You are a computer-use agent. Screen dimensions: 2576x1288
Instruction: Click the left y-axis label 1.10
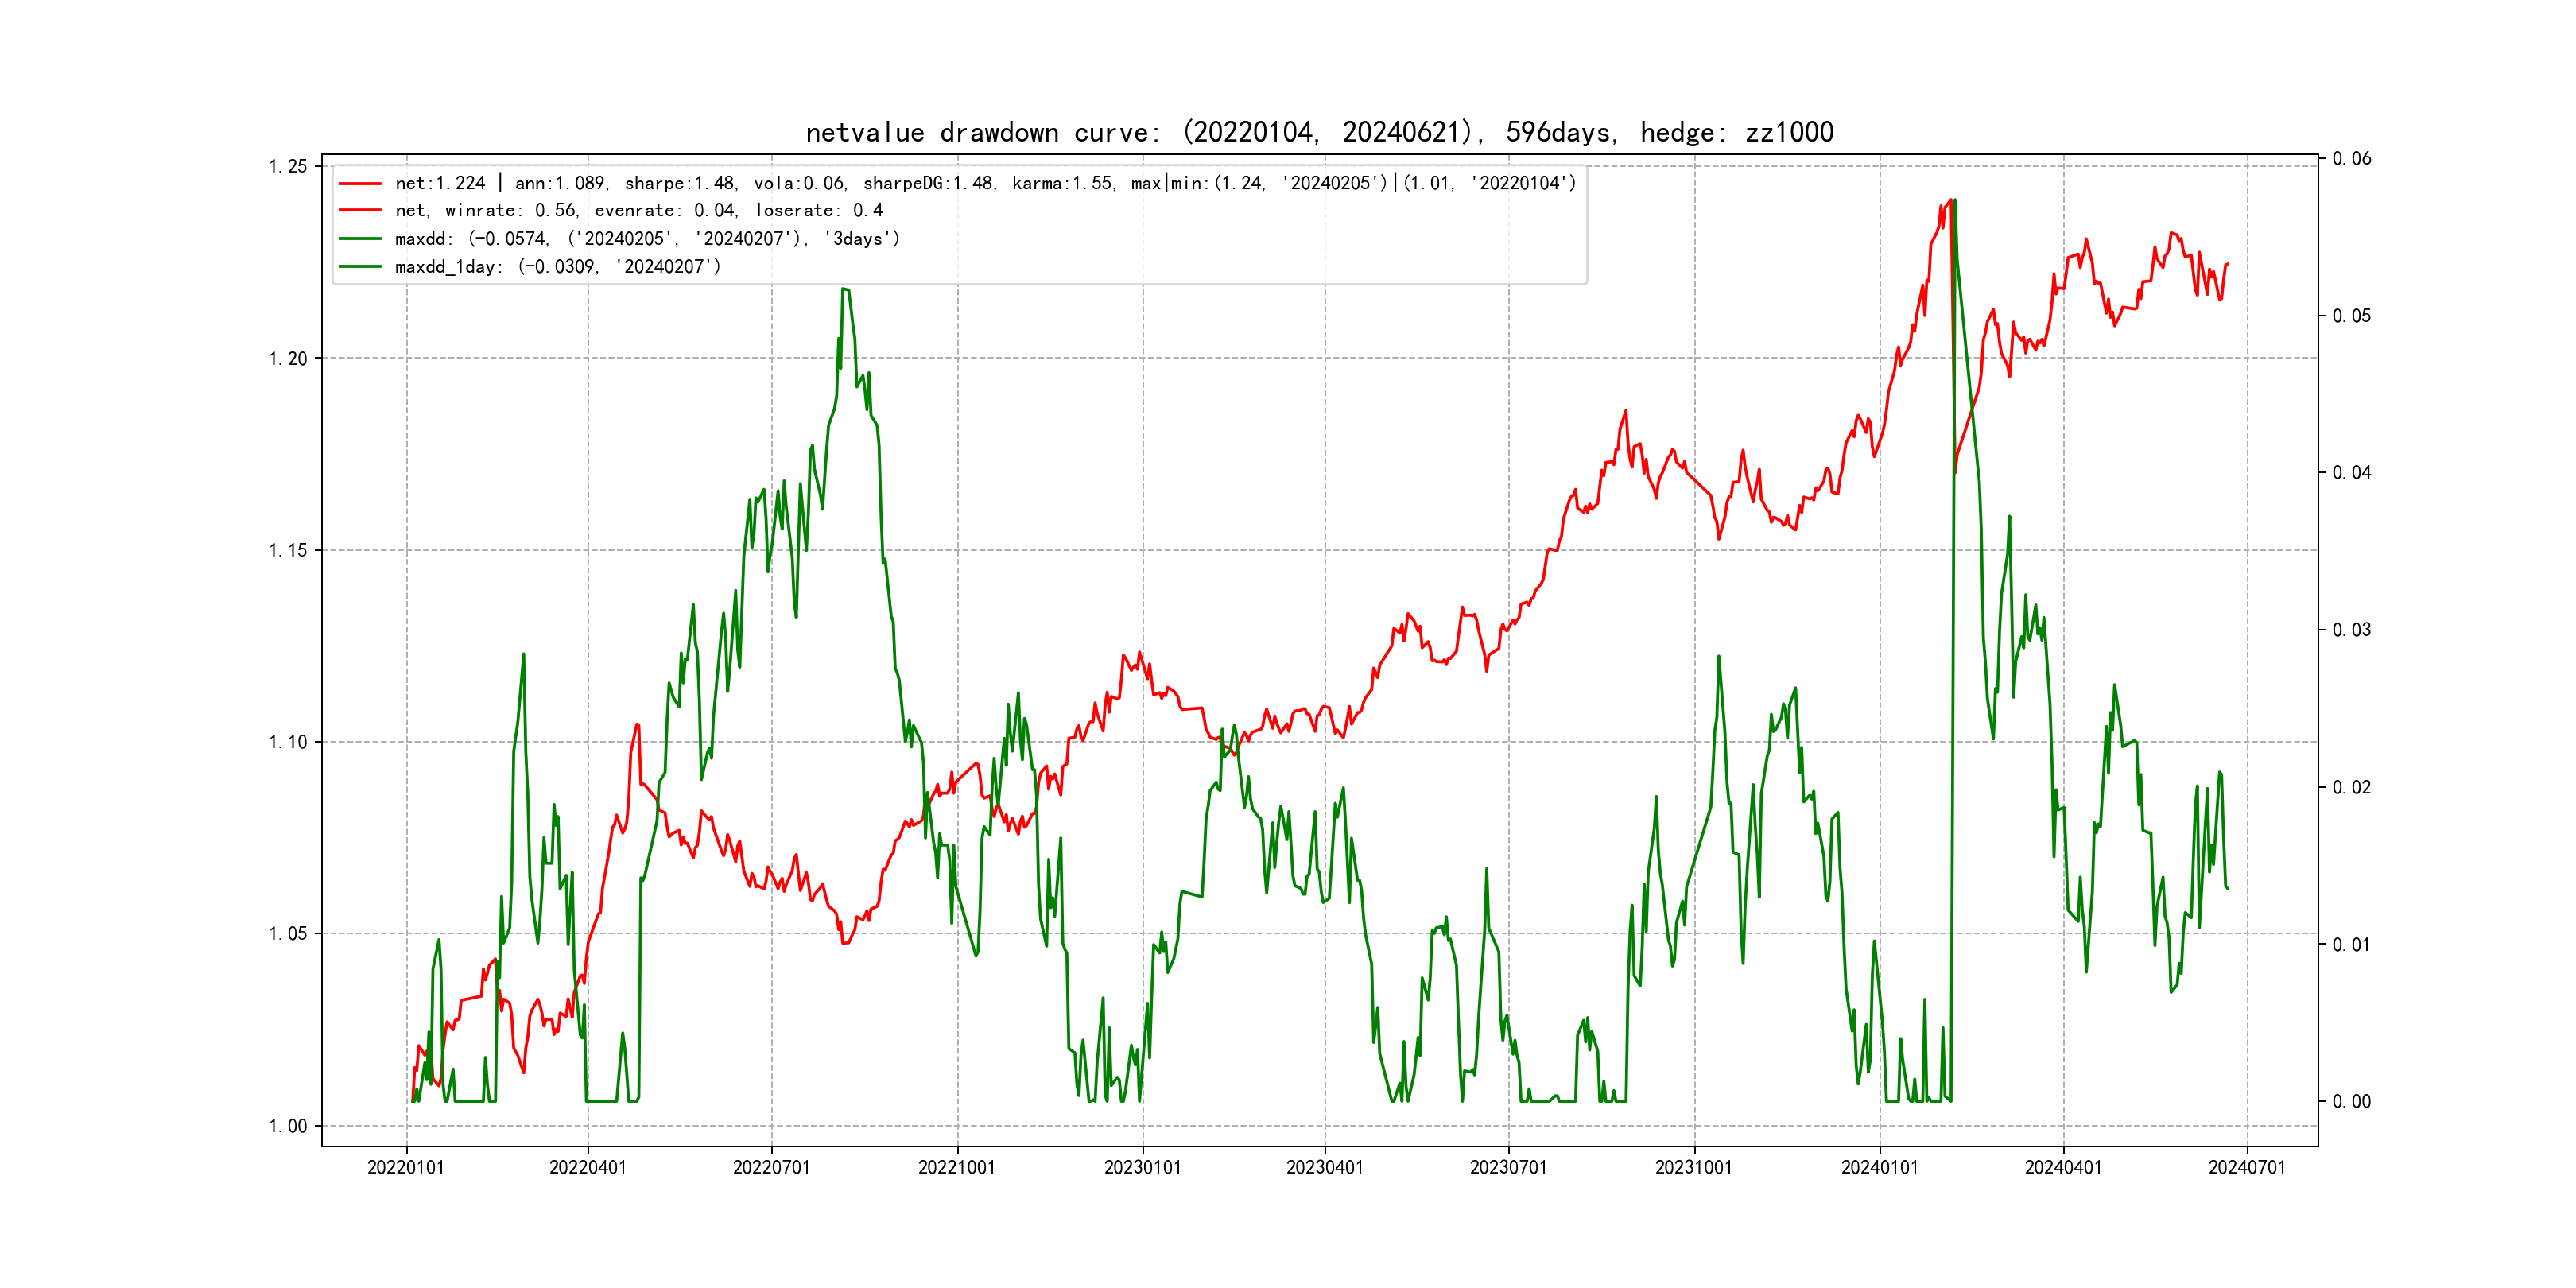[288, 742]
